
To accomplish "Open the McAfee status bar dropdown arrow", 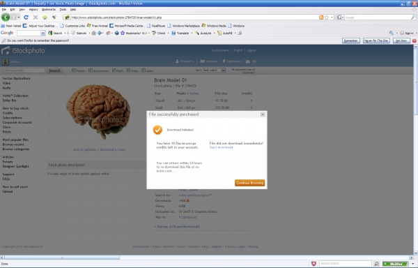I will tap(413, 264).
